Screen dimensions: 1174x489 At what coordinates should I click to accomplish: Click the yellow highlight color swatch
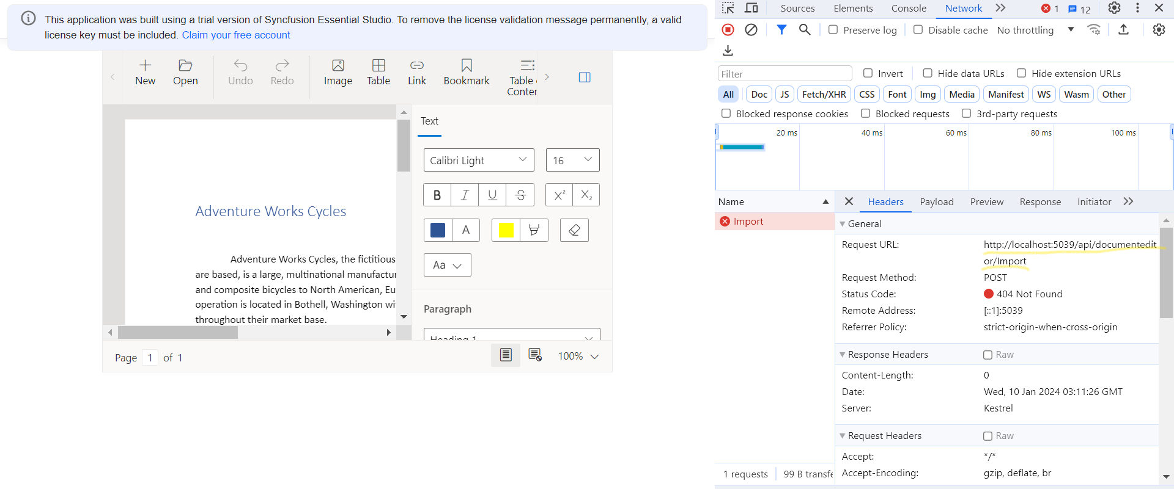coord(506,230)
